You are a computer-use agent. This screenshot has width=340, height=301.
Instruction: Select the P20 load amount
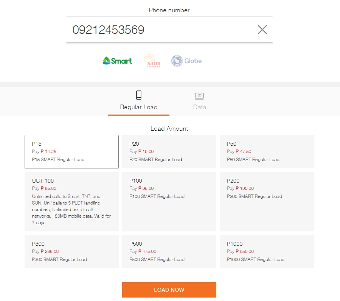pos(169,151)
